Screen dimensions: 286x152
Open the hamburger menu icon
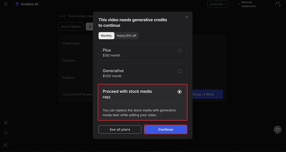coord(6,4)
